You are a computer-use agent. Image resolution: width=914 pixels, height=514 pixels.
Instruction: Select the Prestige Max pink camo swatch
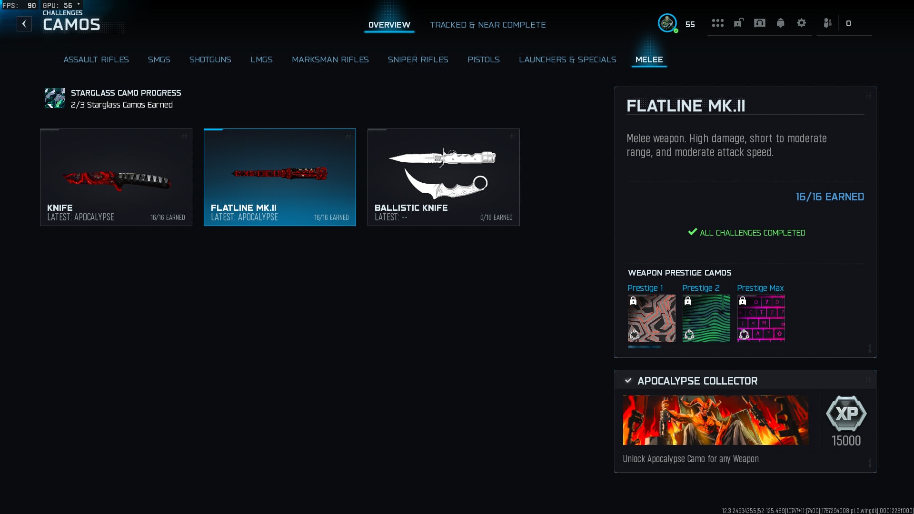(x=761, y=318)
